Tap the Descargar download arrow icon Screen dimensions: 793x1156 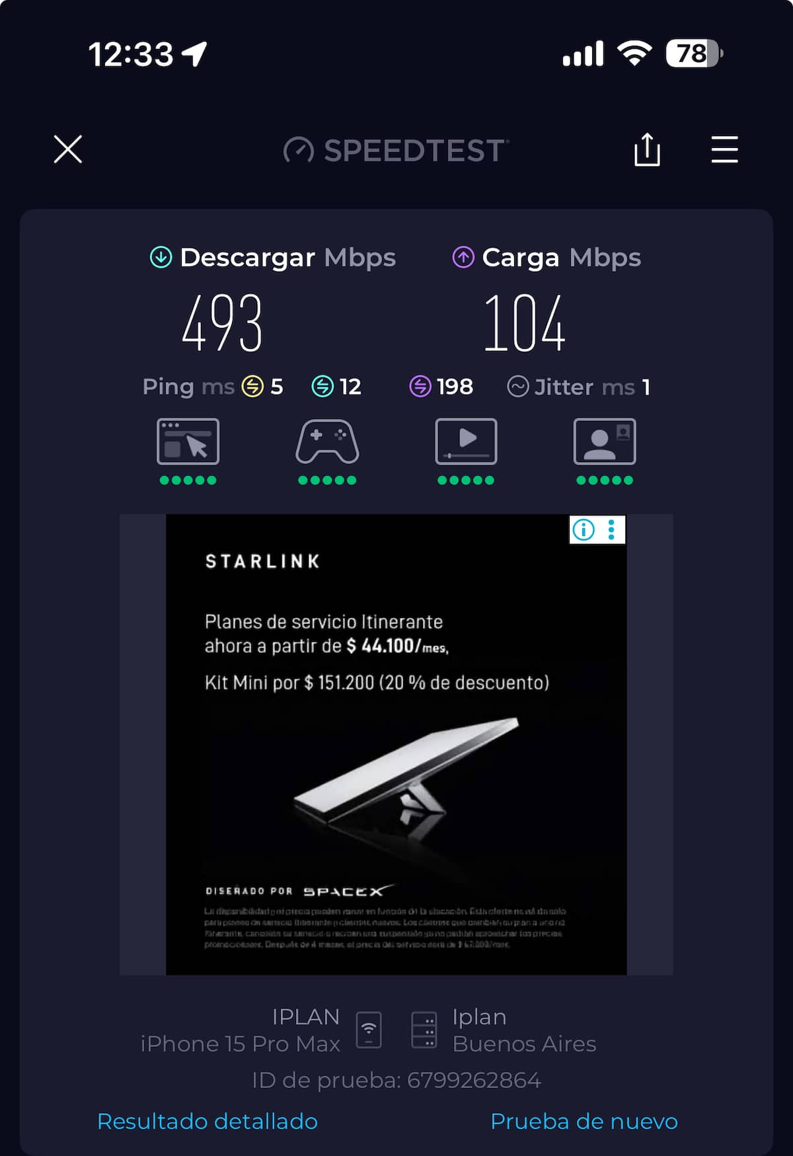click(x=161, y=257)
